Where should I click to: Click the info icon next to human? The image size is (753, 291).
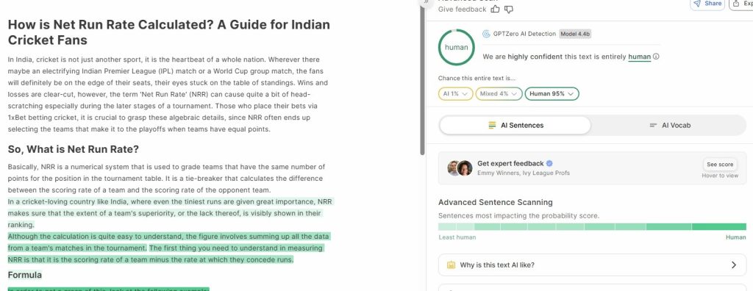(x=656, y=56)
